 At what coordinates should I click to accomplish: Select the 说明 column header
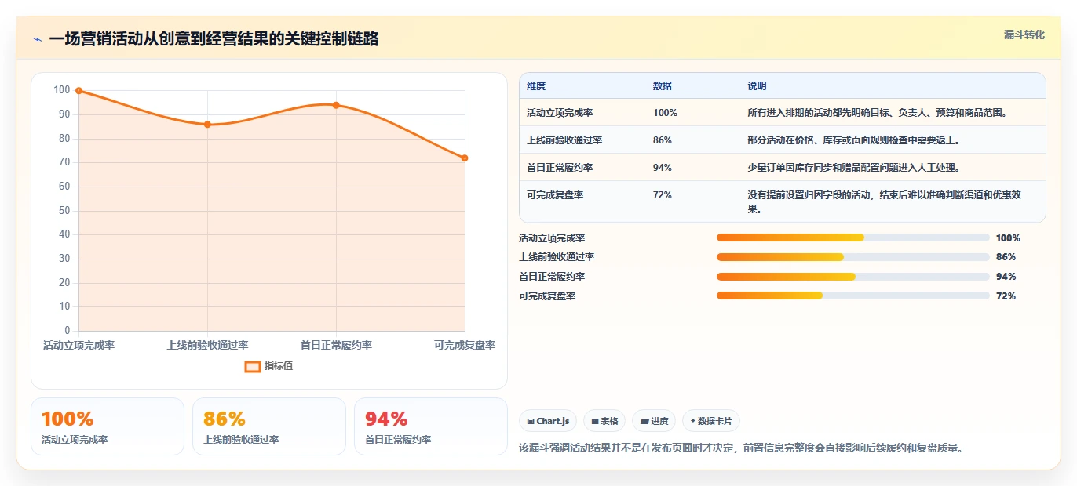tap(758, 86)
